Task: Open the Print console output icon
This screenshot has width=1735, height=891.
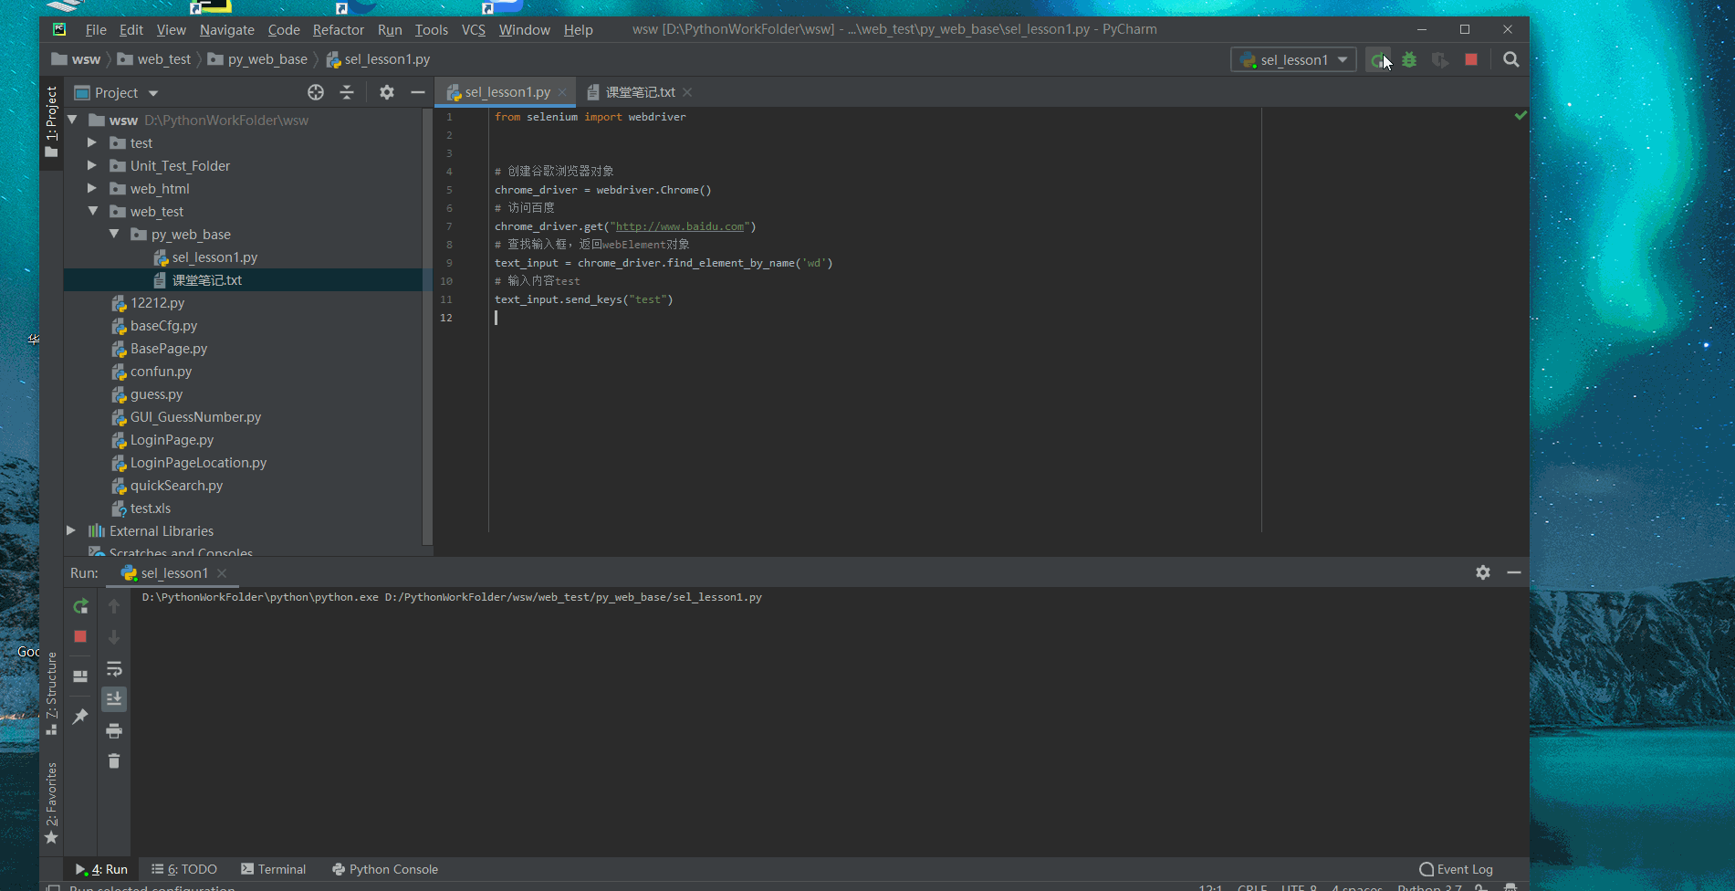Action: click(x=114, y=730)
